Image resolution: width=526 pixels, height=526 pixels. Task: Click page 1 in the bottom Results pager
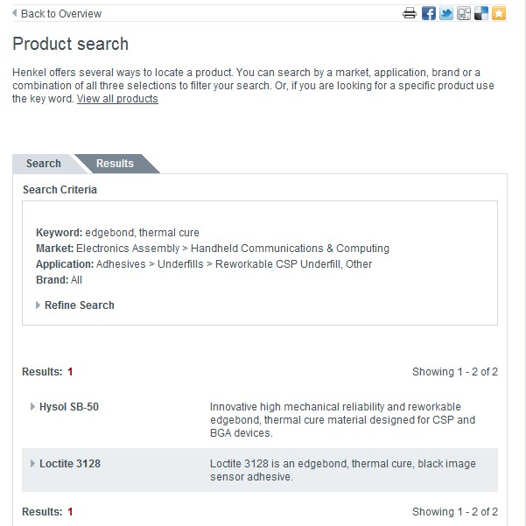[x=70, y=512]
